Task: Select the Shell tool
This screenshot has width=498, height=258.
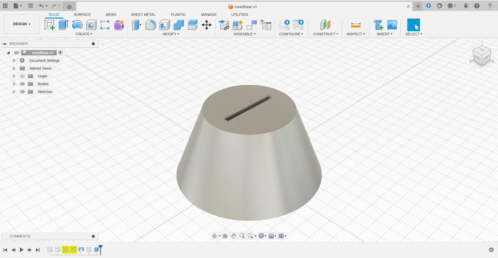Action: (165, 25)
